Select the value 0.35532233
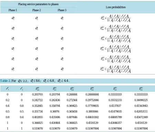 115,100
